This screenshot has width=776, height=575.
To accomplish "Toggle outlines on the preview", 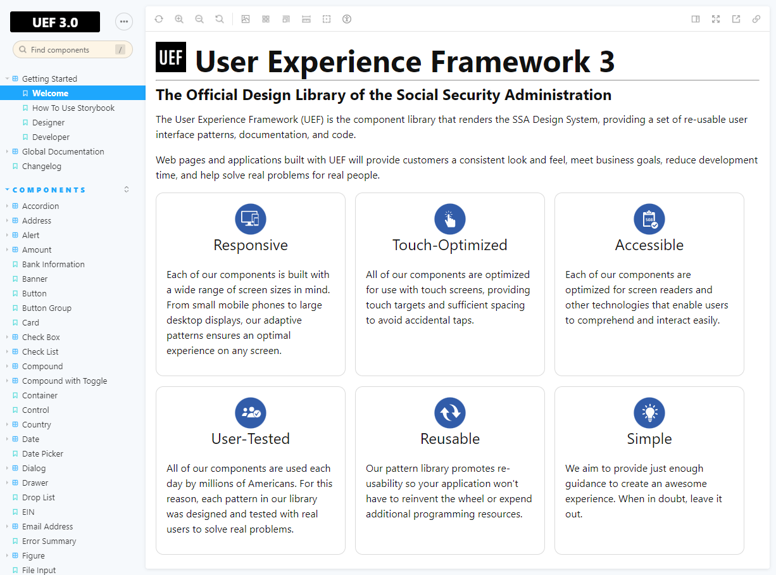I will coord(327,19).
